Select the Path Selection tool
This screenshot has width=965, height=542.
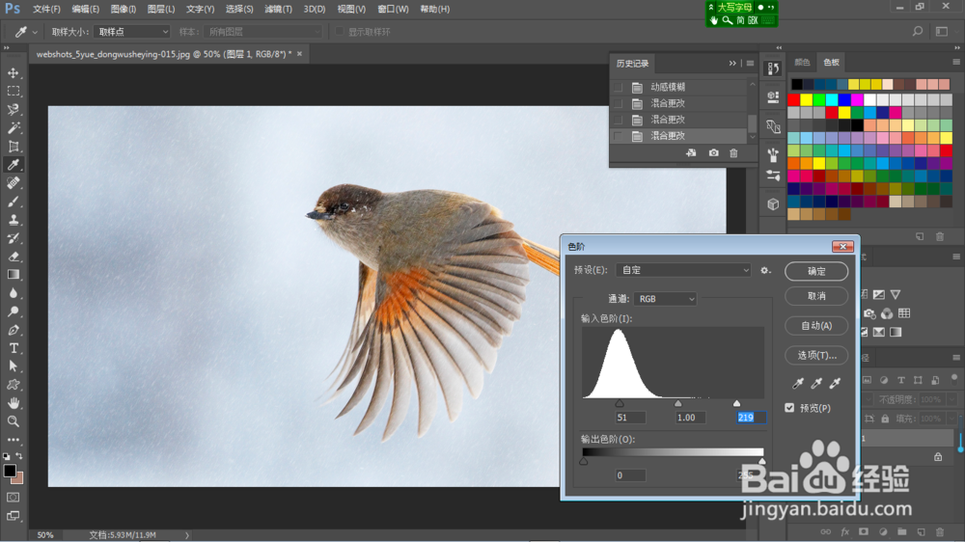click(x=13, y=366)
